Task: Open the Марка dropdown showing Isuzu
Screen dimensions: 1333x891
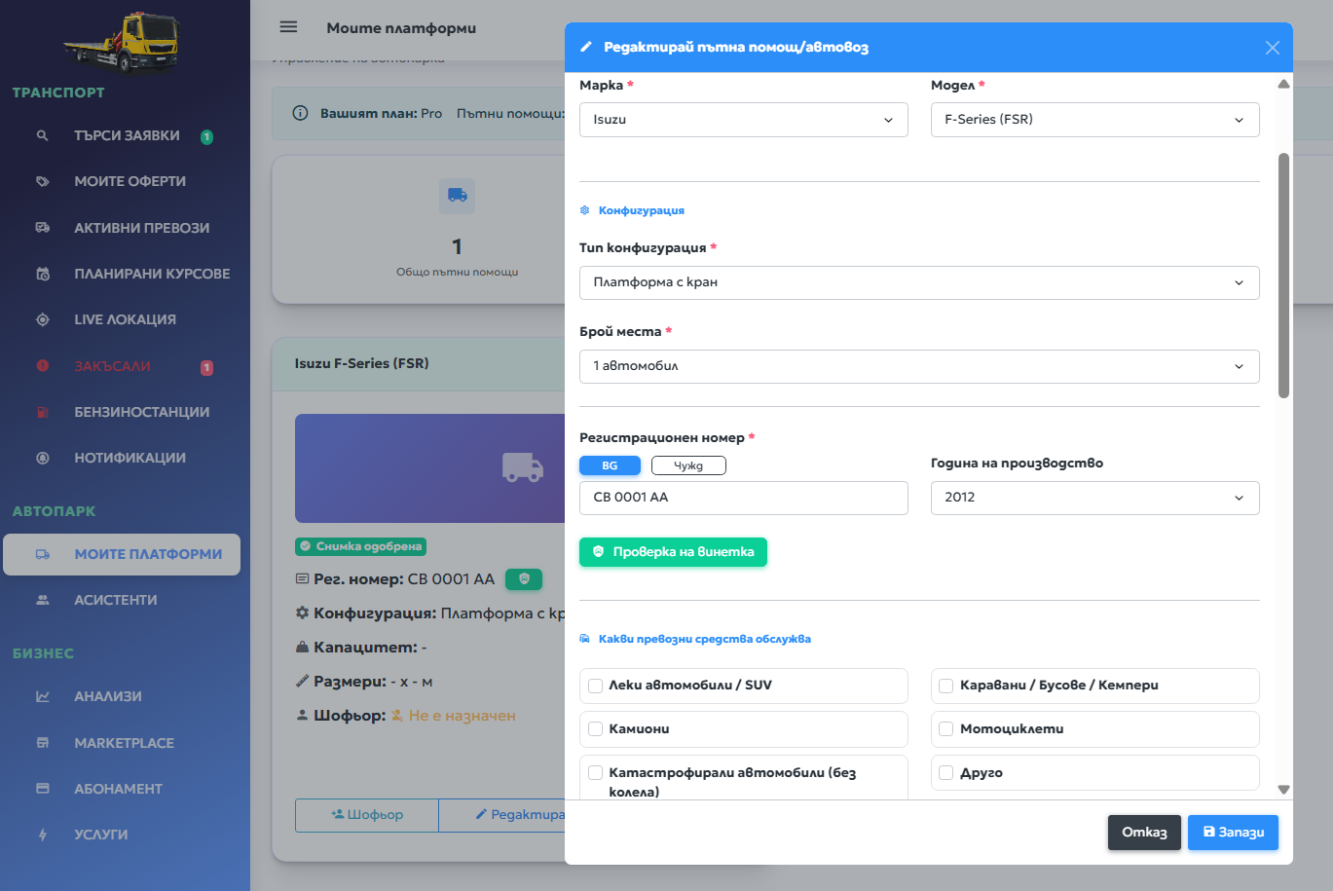Action: (744, 120)
